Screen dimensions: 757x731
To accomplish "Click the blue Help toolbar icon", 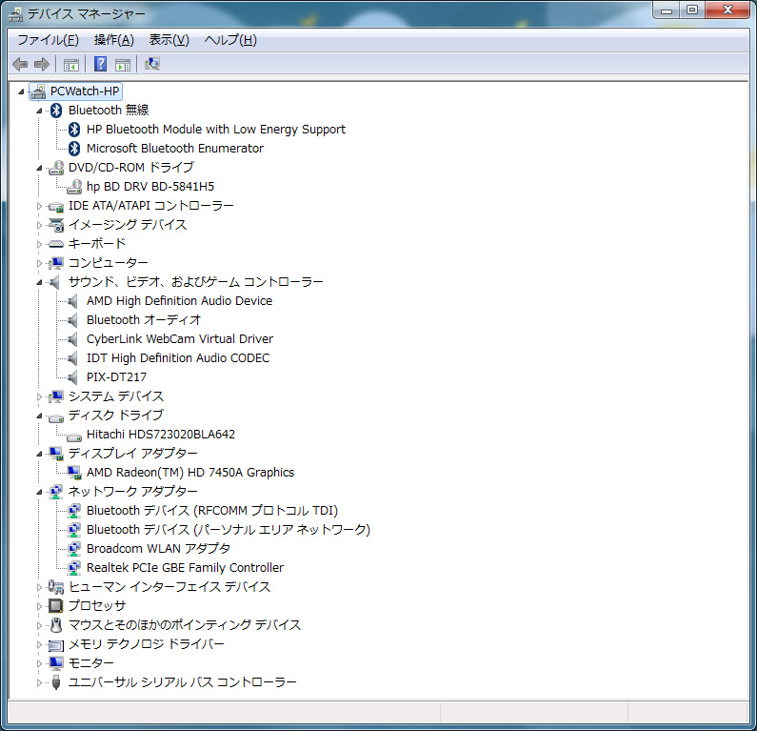I will (x=100, y=65).
